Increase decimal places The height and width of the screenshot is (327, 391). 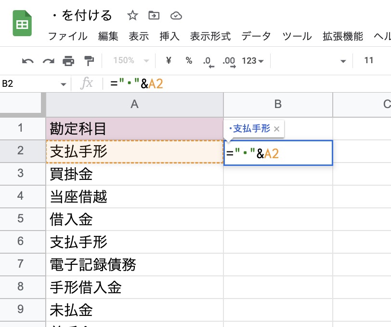(228, 61)
